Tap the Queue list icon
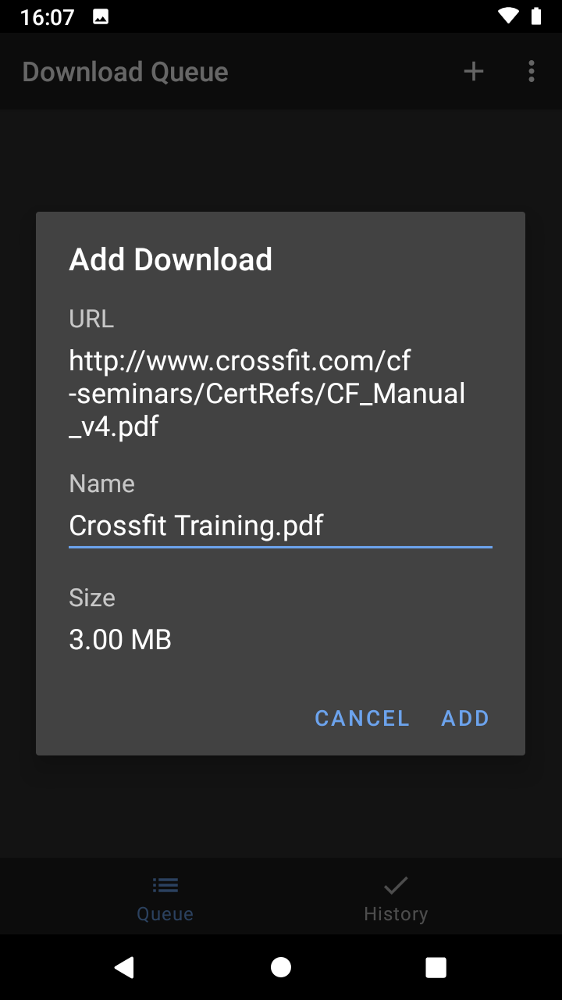The height and width of the screenshot is (1000, 562). coord(165,885)
